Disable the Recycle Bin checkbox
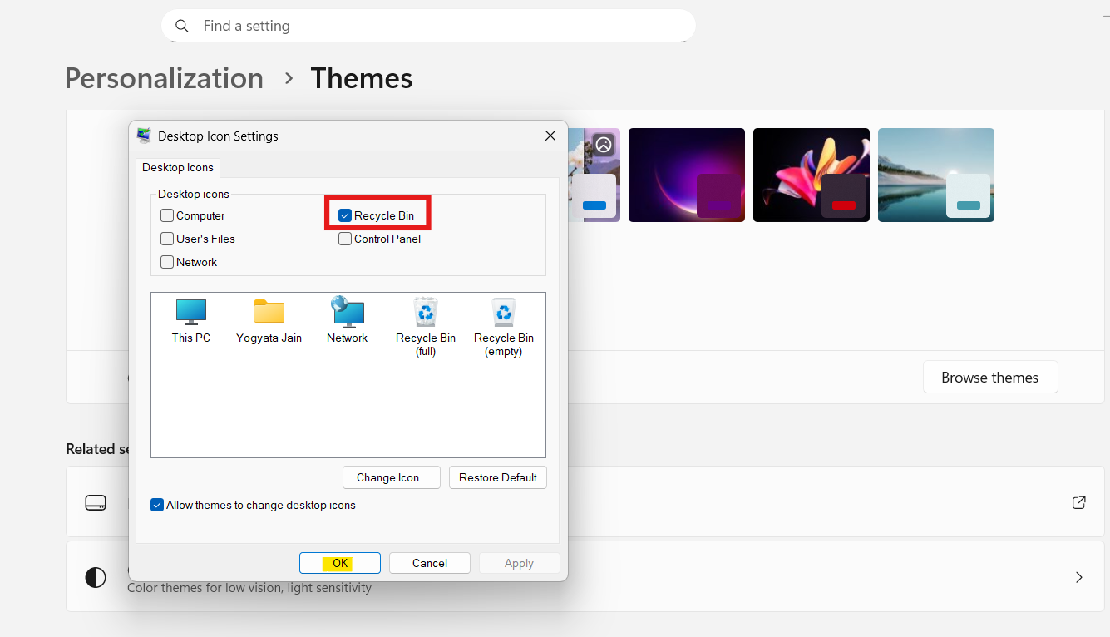Image resolution: width=1110 pixels, height=637 pixels. point(344,215)
